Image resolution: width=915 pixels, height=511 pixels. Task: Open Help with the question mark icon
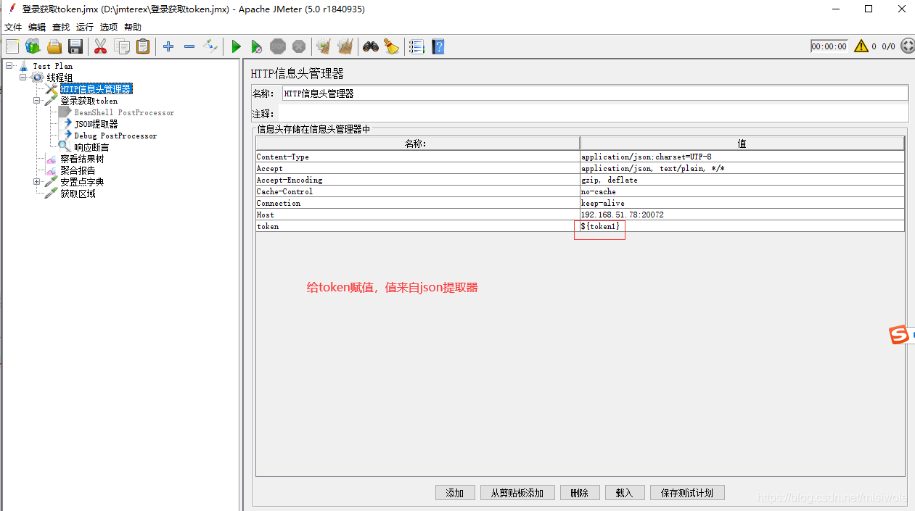438,46
